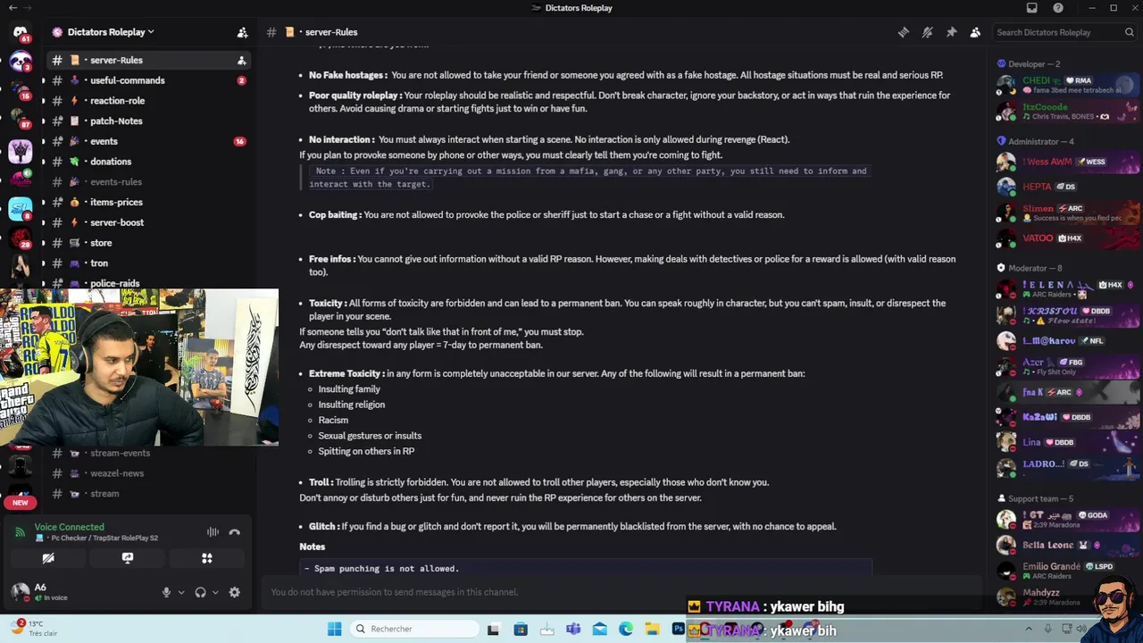The width and height of the screenshot is (1143, 643).
Task: Click the invite people icon beside server name
Action: 242,32
